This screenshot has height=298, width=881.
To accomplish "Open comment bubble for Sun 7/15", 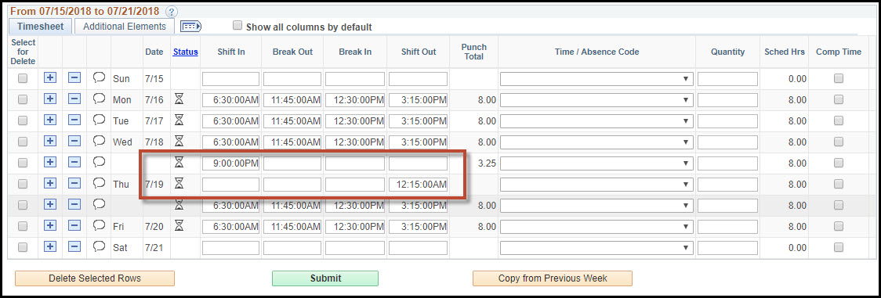I will point(99,78).
